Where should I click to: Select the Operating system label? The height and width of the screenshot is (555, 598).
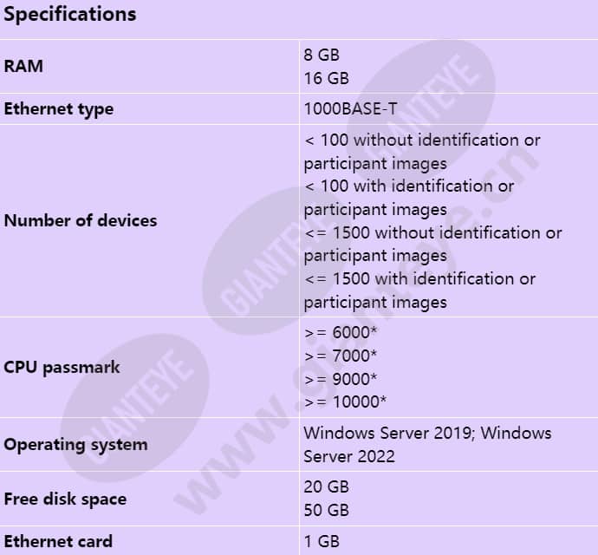tap(75, 445)
